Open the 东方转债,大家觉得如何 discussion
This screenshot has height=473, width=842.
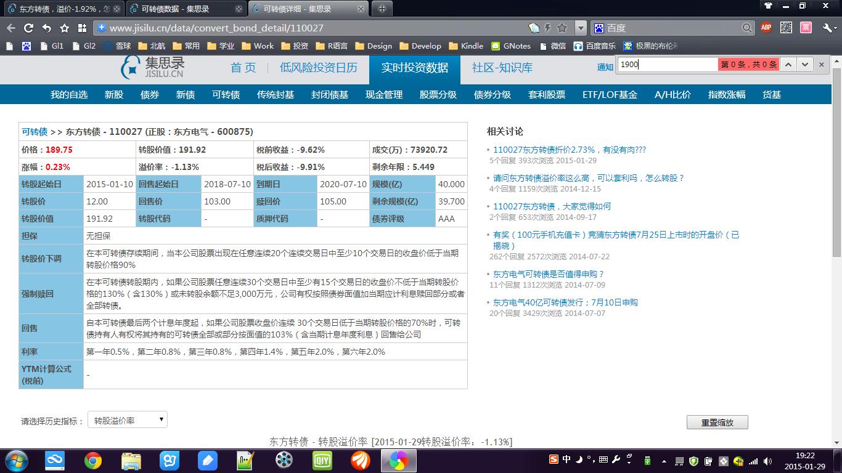click(x=552, y=206)
